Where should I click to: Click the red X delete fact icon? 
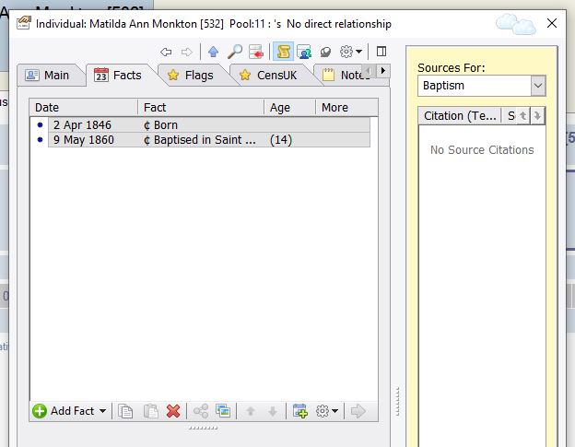tap(173, 411)
